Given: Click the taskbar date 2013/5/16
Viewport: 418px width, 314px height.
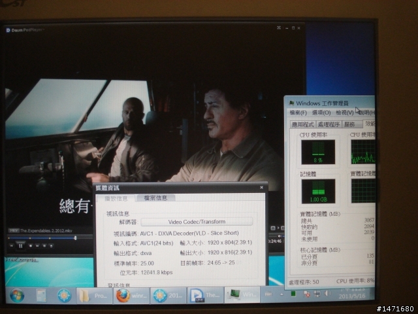Looking at the screenshot, I should 352,296.
